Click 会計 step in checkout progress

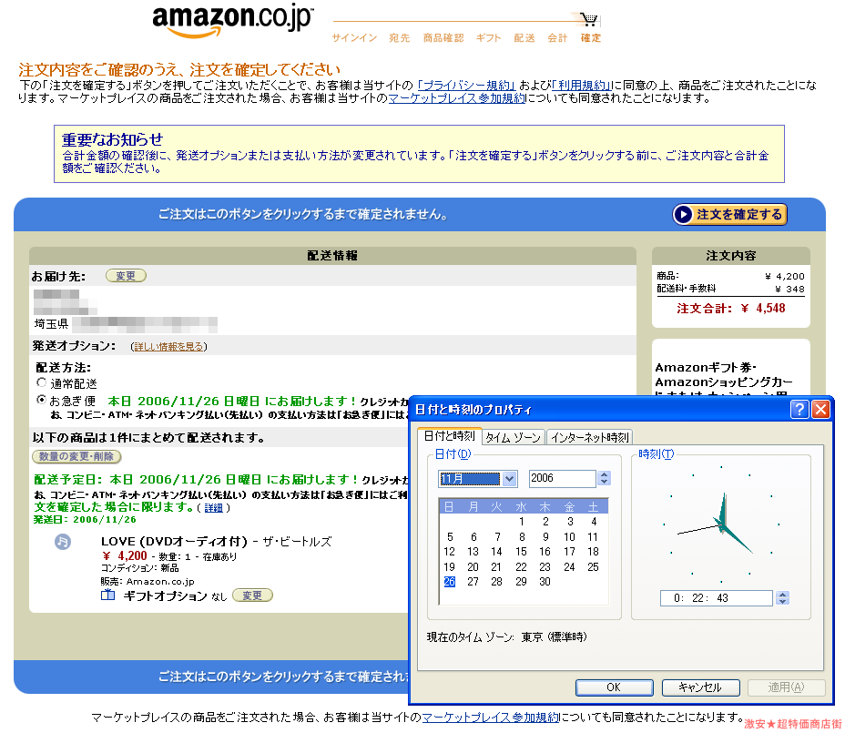(x=557, y=37)
